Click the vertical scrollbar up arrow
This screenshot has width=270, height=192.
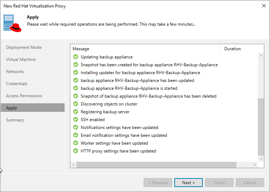point(261,56)
